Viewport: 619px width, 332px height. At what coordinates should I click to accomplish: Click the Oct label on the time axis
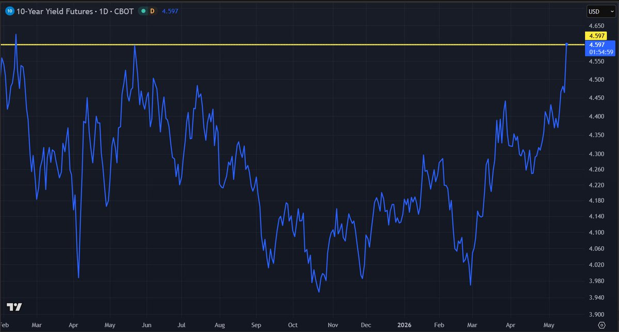coord(292,325)
